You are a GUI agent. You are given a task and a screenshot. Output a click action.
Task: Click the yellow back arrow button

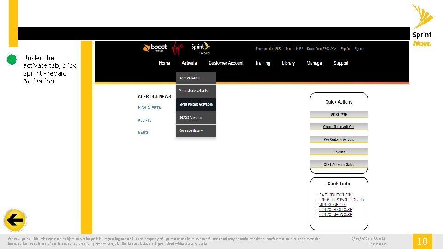click(x=15, y=220)
